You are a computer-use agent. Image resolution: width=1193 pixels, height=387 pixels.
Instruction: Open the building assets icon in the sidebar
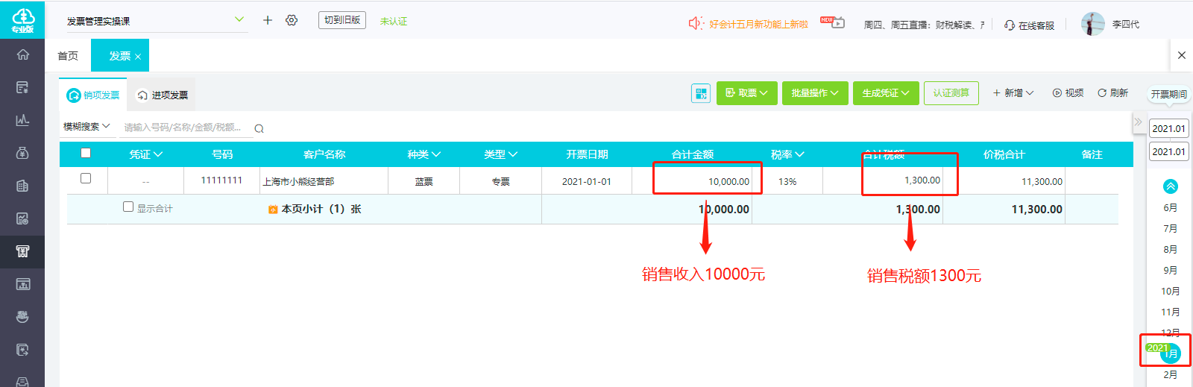tap(22, 186)
